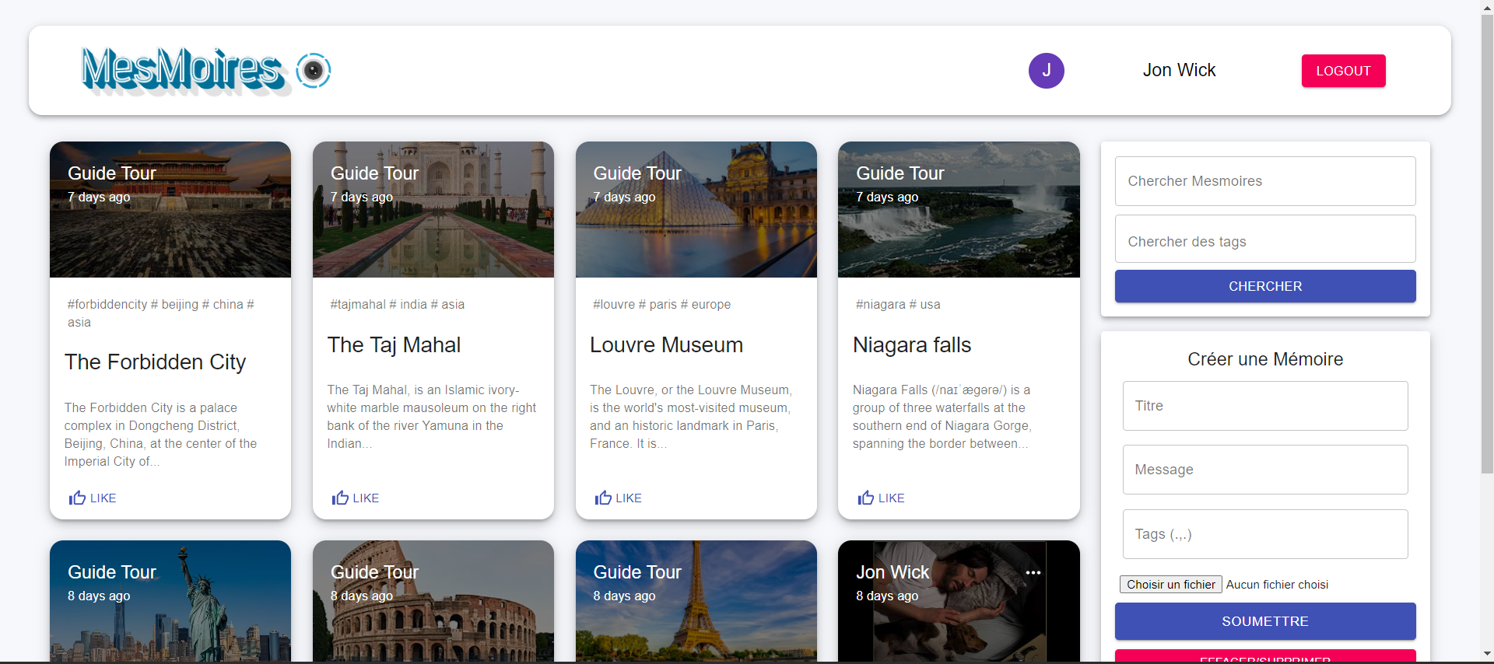Click the title Louvre Museum
Screen dimensions: 1494x664
click(x=666, y=345)
